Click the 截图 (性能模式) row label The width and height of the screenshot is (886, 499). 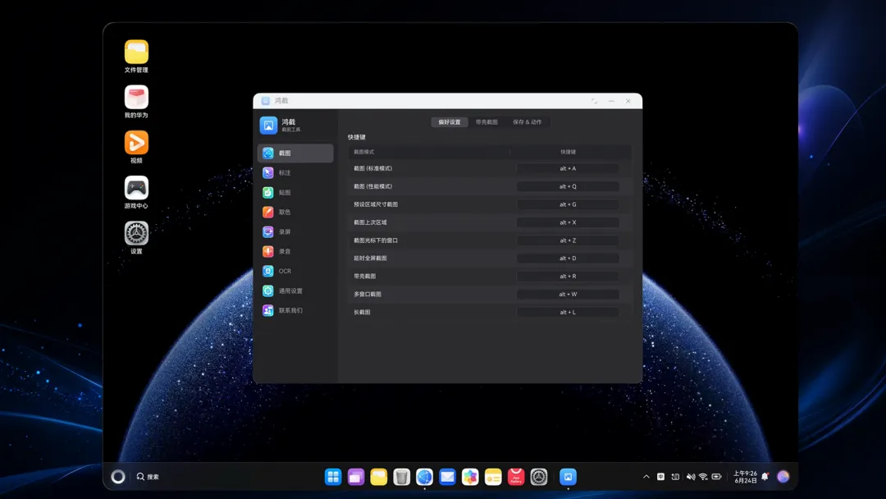pyautogui.click(x=373, y=186)
